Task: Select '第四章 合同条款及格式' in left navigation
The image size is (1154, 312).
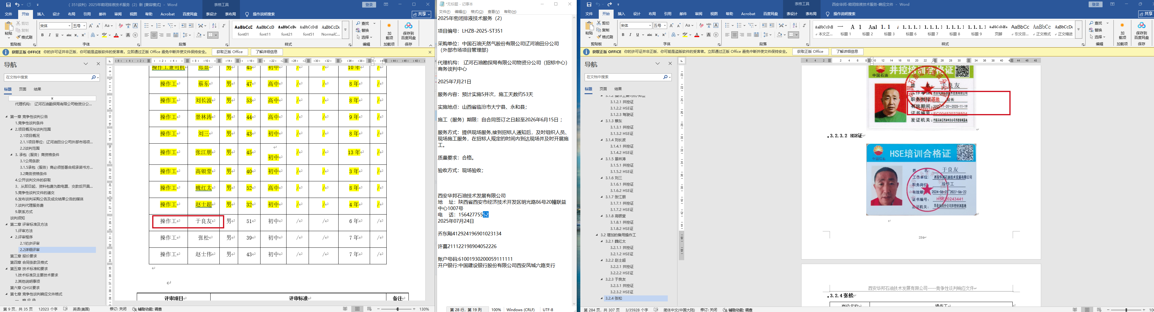Action: click(x=29, y=263)
